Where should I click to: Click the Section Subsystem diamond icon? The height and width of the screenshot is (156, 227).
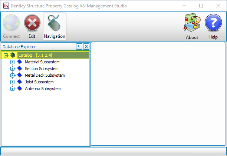(20, 69)
